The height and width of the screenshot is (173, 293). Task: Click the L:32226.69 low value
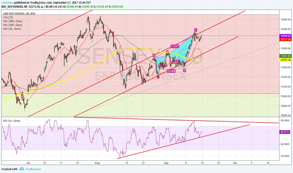(101, 7)
